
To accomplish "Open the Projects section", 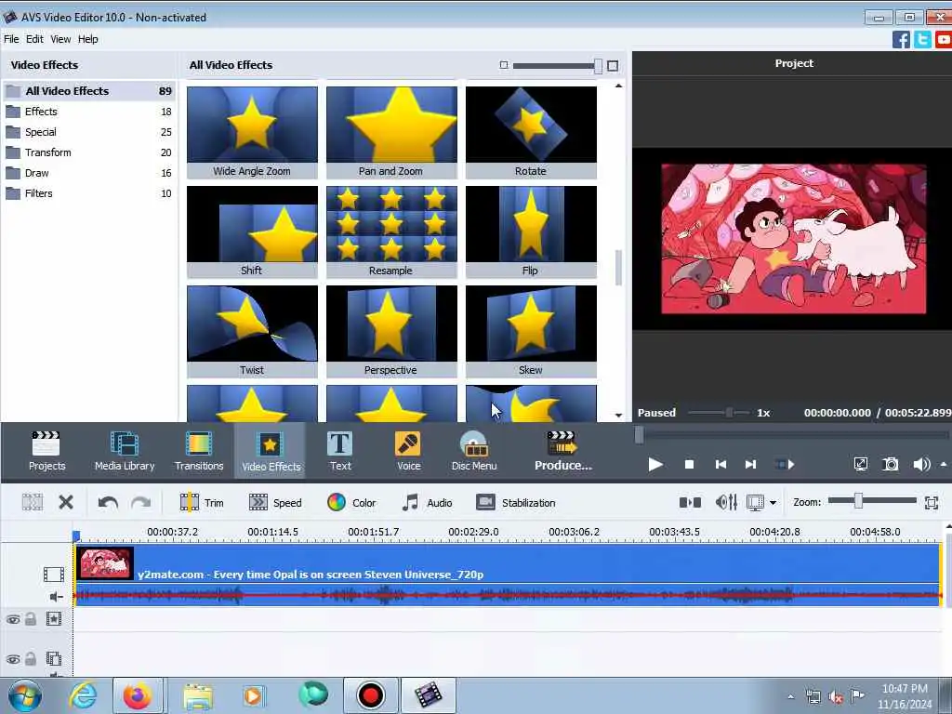I will (x=46, y=451).
